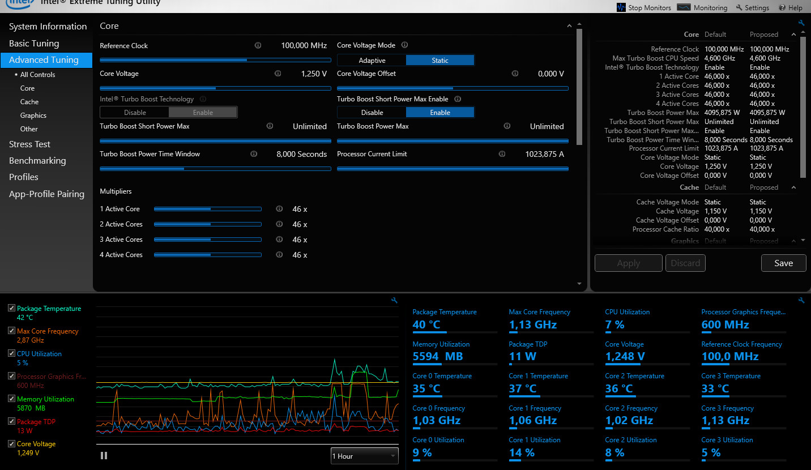This screenshot has width=811, height=470.
Task: Select Cache under Advanced Tuning
Action: coord(29,102)
